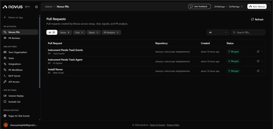
Task: Open the Terms of Service link
Action: point(157,125)
